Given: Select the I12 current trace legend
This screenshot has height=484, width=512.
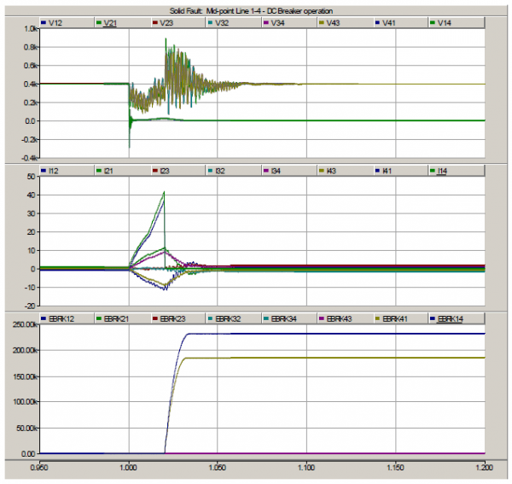Looking at the screenshot, I should (x=67, y=171).
